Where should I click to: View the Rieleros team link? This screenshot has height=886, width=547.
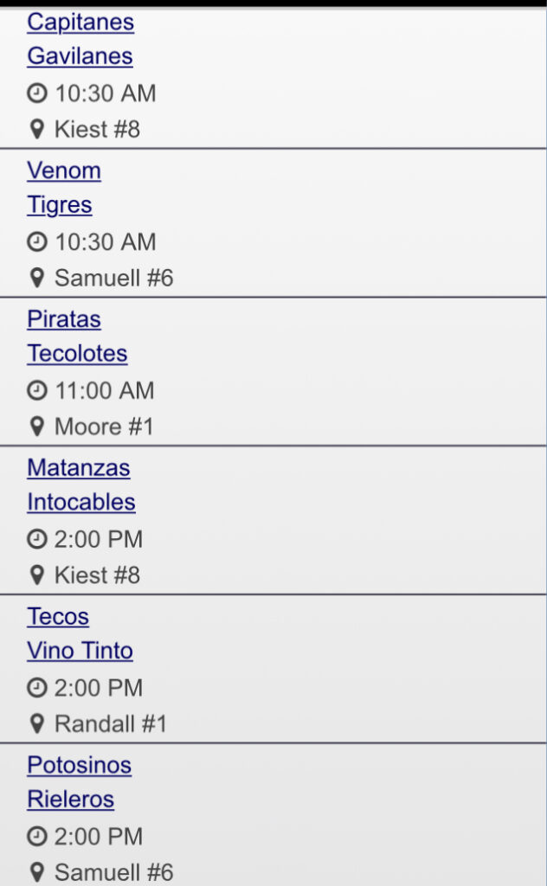tap(70, 800)
